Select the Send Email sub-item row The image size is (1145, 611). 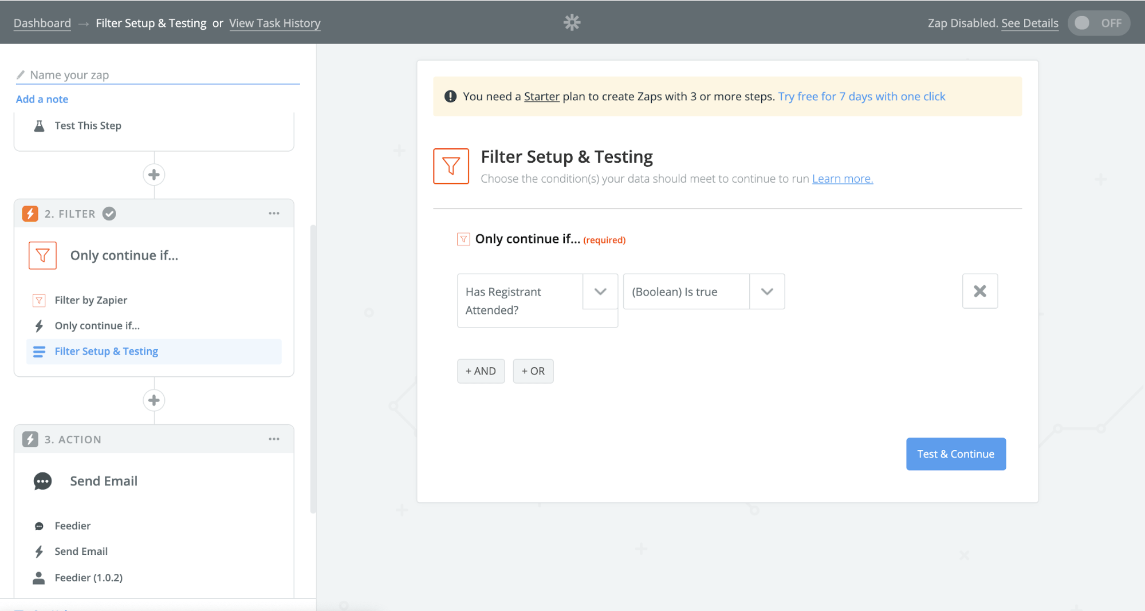pos(154,551)
